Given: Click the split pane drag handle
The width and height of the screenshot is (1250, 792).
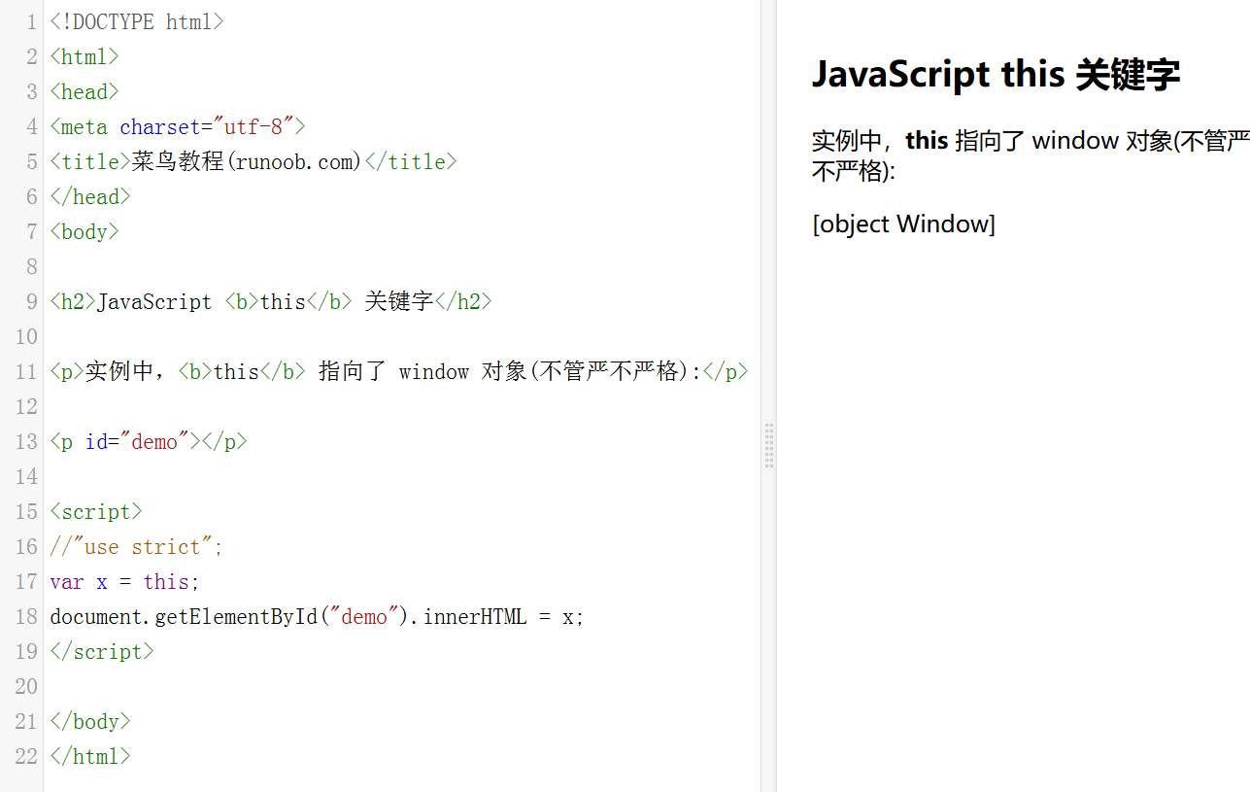Looking at the screenshot, I should coord(769,445).
